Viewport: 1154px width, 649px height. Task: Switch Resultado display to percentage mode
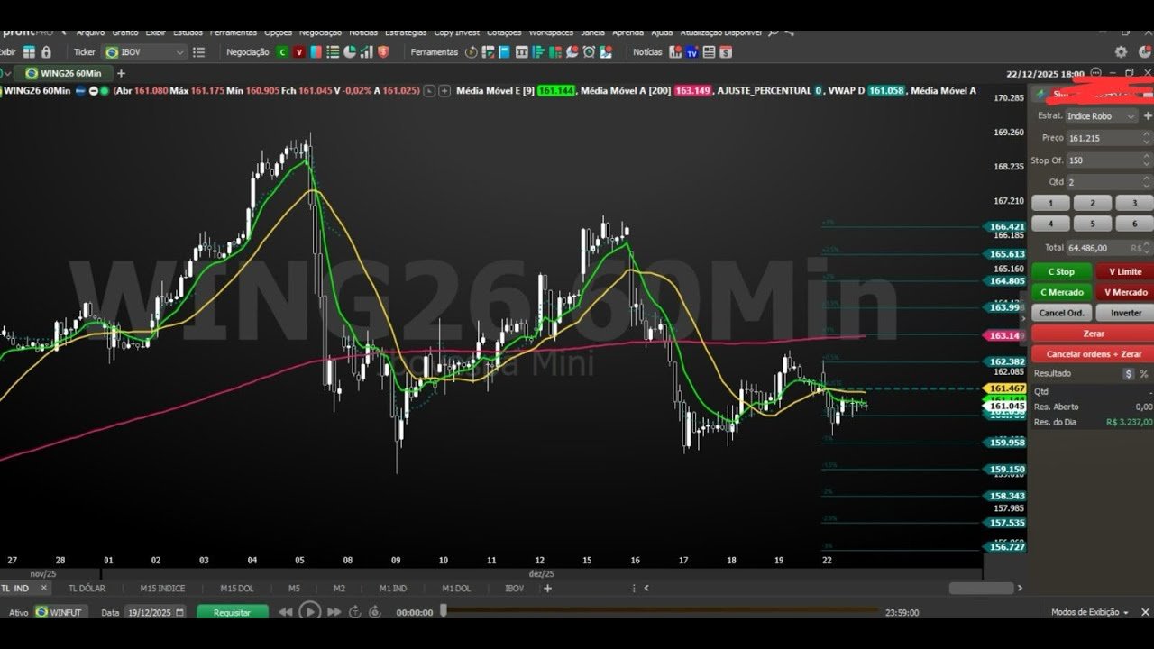pyautogui.click(x=1143, y=373)
